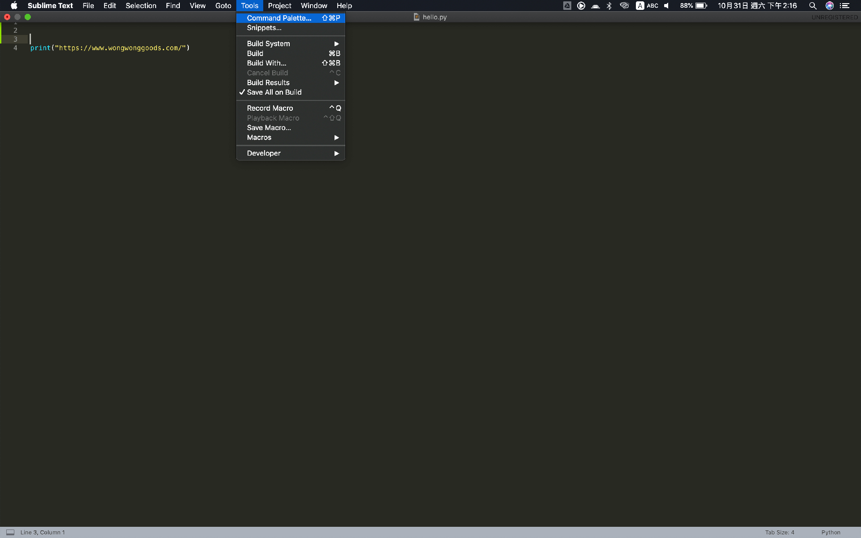Screen dimensions: 861x538
Task: Click Python syntax selector in status bar
Action: [x=831, y=532]
